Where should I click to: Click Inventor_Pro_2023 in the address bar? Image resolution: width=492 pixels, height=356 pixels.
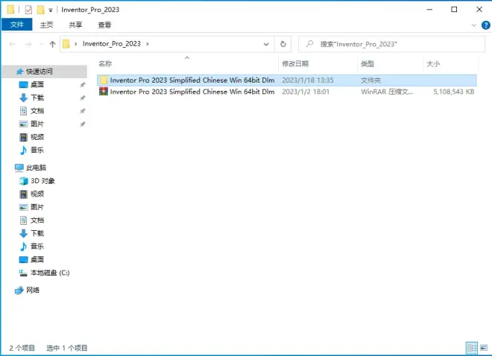click(x=111, y=44)
